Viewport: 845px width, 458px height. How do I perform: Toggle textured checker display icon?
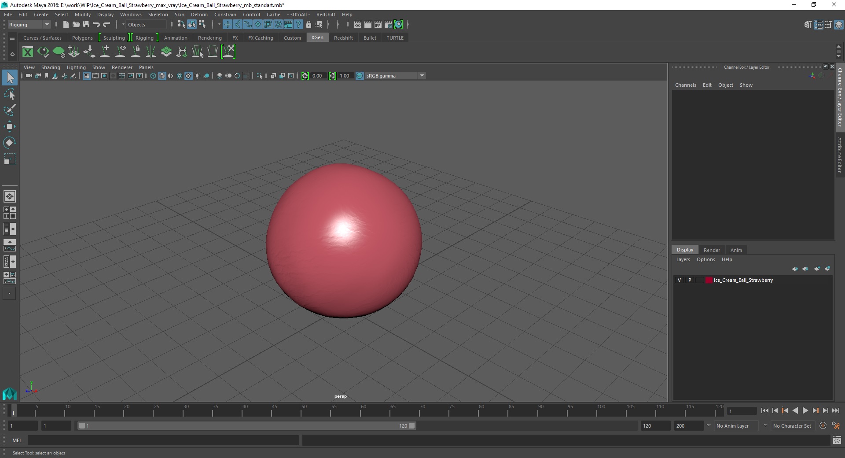pyautogui.click(x=188, y=76)
